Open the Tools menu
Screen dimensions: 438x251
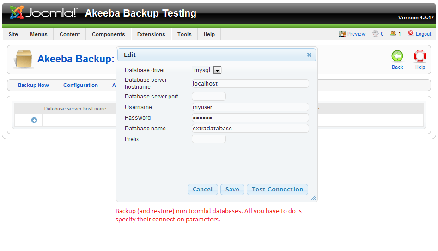point(184,34)
